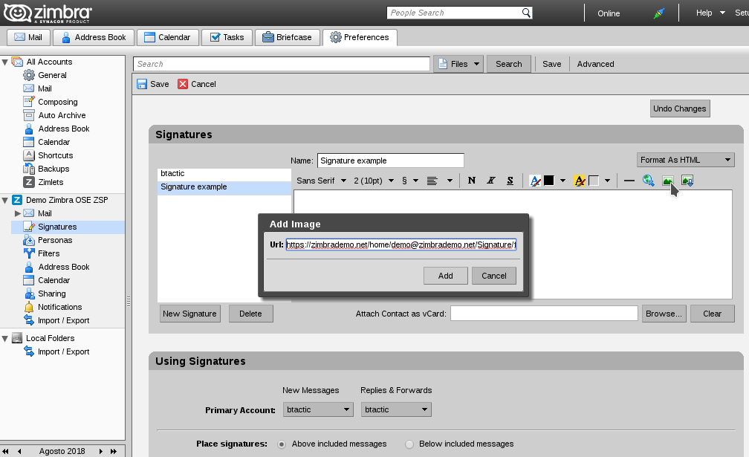Open New Messages signature dropdown
Image resolution: width=749 pixels, height=457 pixels.
[318, 409]
